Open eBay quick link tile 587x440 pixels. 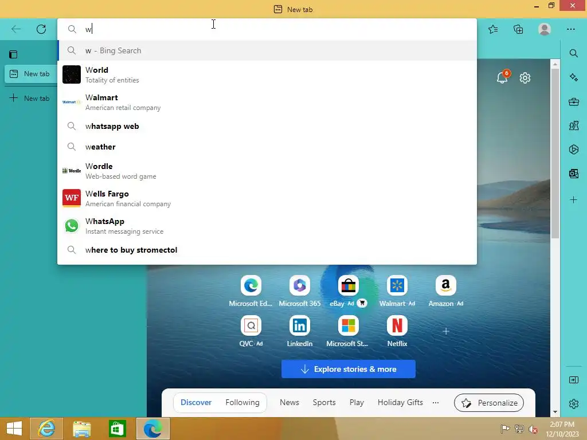click(x=348, y=291)
